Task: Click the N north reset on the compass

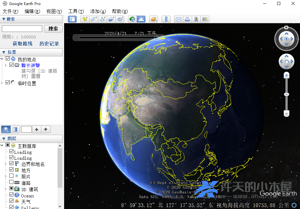Action: 286,27
